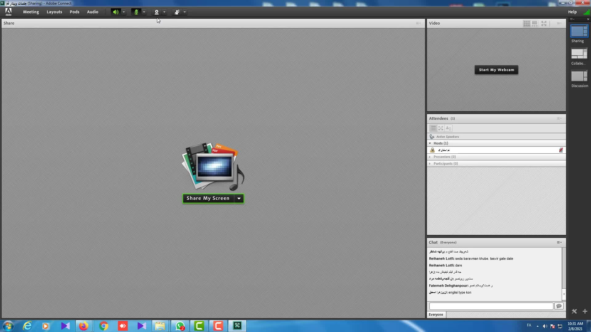Select the Collaboration layout thumbnail
591x332 pixels.
click(579, 54)
